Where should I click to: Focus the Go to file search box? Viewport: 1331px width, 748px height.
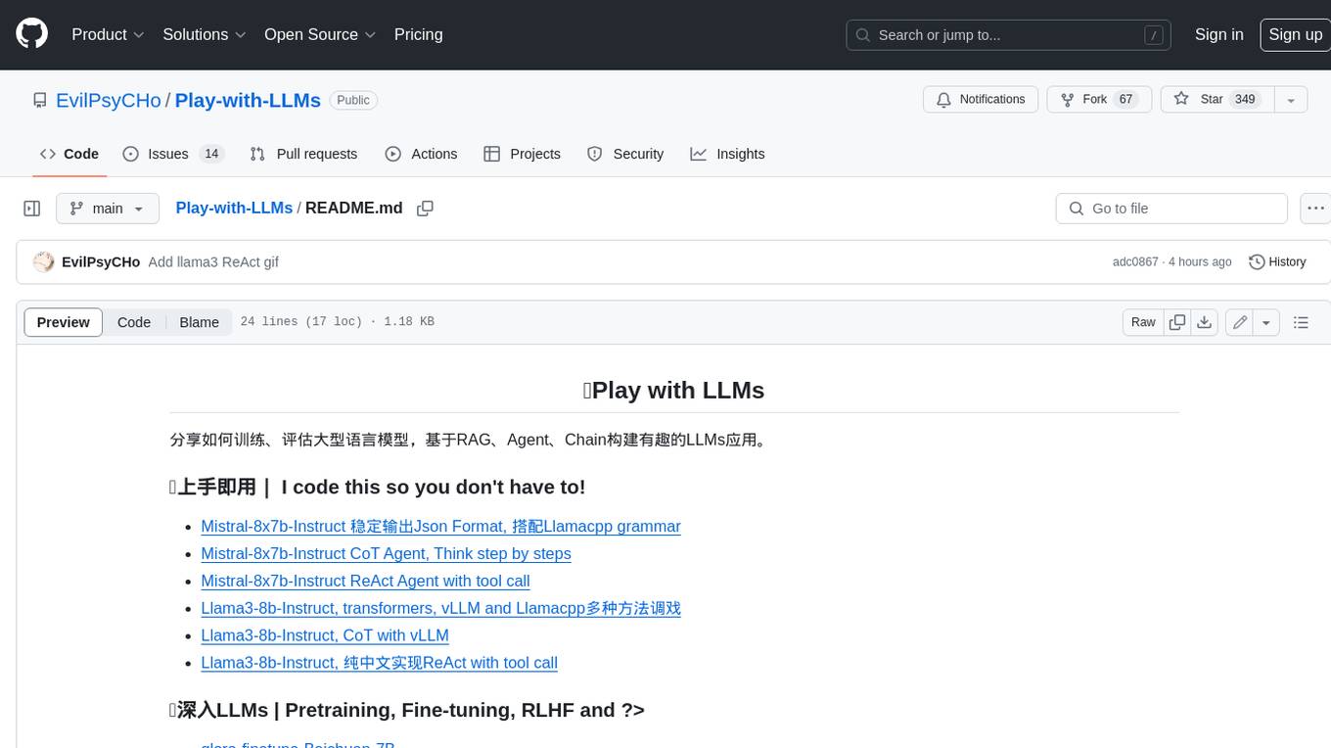[1171, 209]
